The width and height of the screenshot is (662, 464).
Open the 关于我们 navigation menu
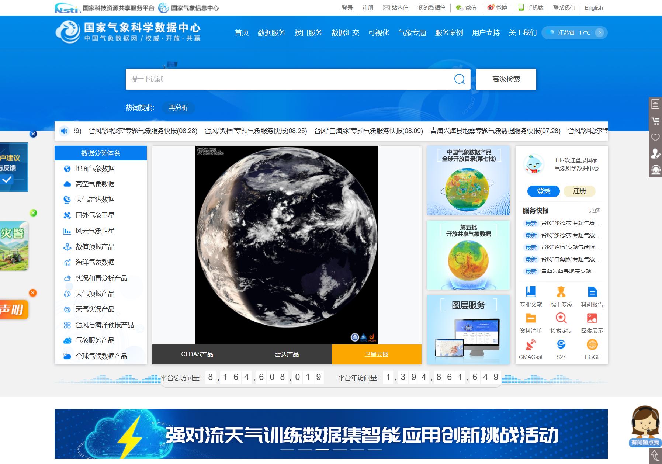(523, 32)
